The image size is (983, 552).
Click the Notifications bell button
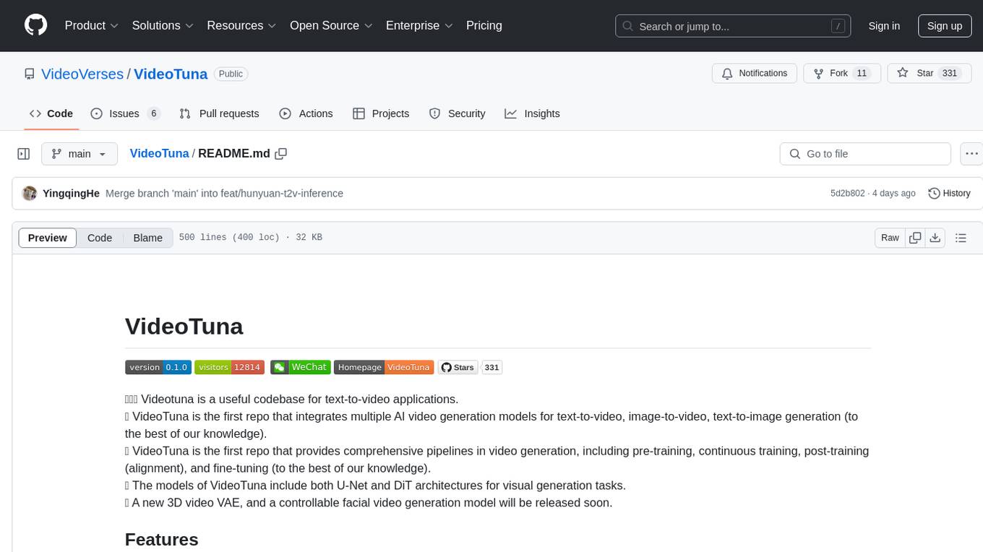click(755, 74)
